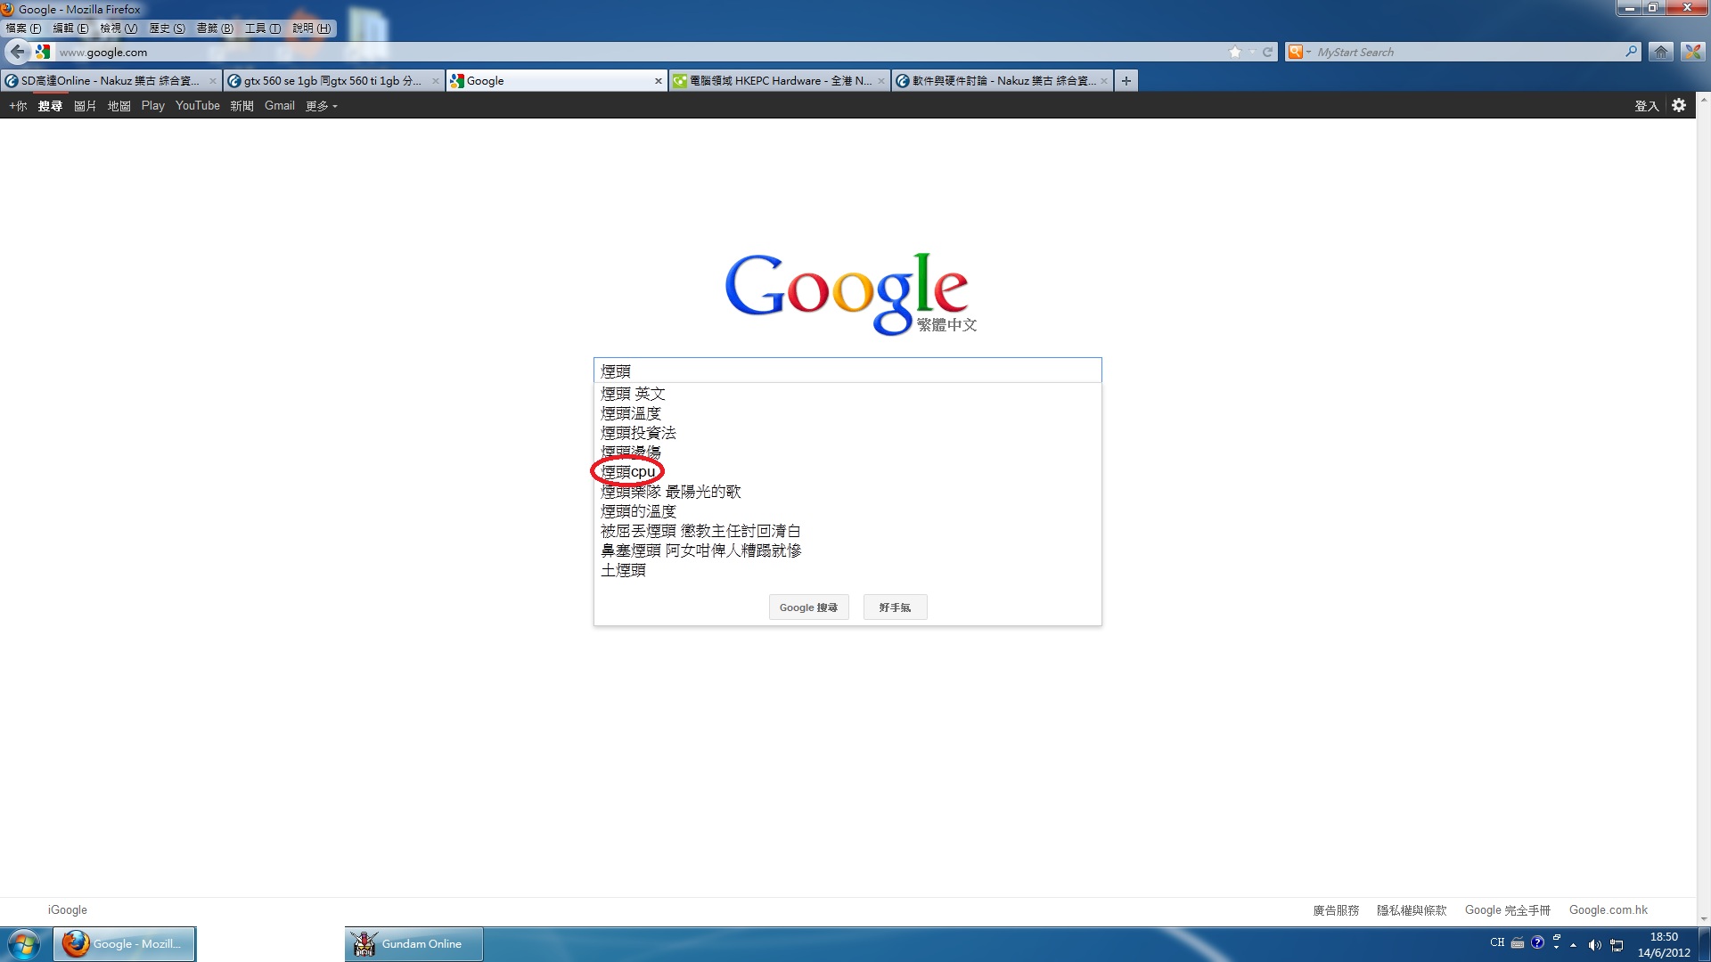Select the 煙頭cpu suggestion
Viewport: 1711px width, 962px height.
[x=628, y=472]
